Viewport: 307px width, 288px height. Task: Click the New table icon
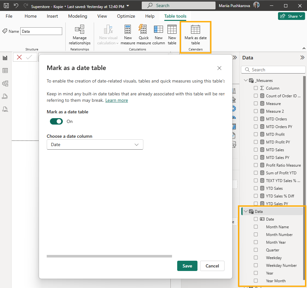(x=172, y=30)
